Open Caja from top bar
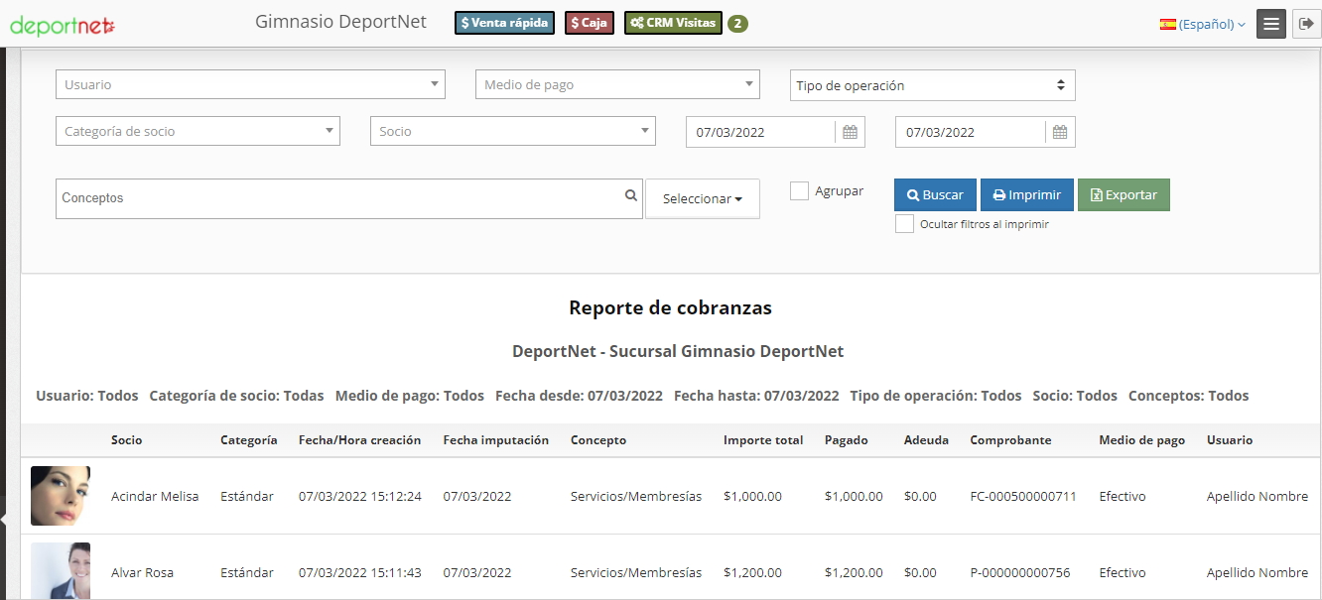This screenshot has height=600, width=1322. point(589,23)
